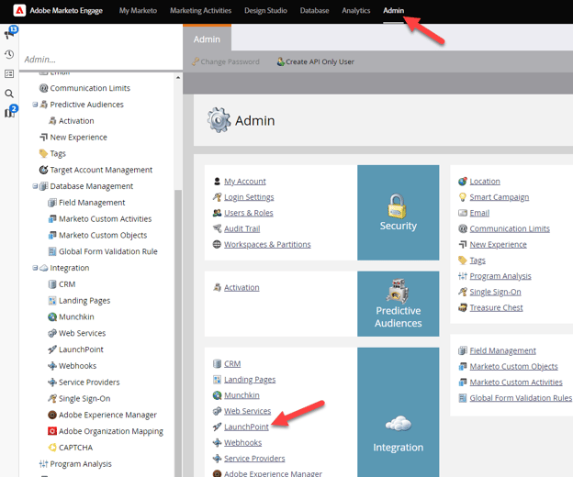The height and width of the screenshot is (477, 573).
Task: Open Design Studio in top navigation
Action: tap(265, 11)
